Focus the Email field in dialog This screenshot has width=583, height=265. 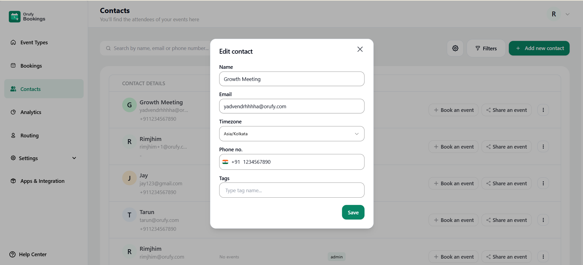click(291, 106)
